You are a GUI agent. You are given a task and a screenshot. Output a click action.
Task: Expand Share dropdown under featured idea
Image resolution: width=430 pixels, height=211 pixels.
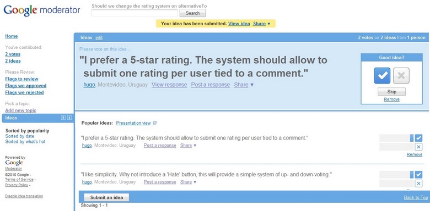[x=244, y=85]
